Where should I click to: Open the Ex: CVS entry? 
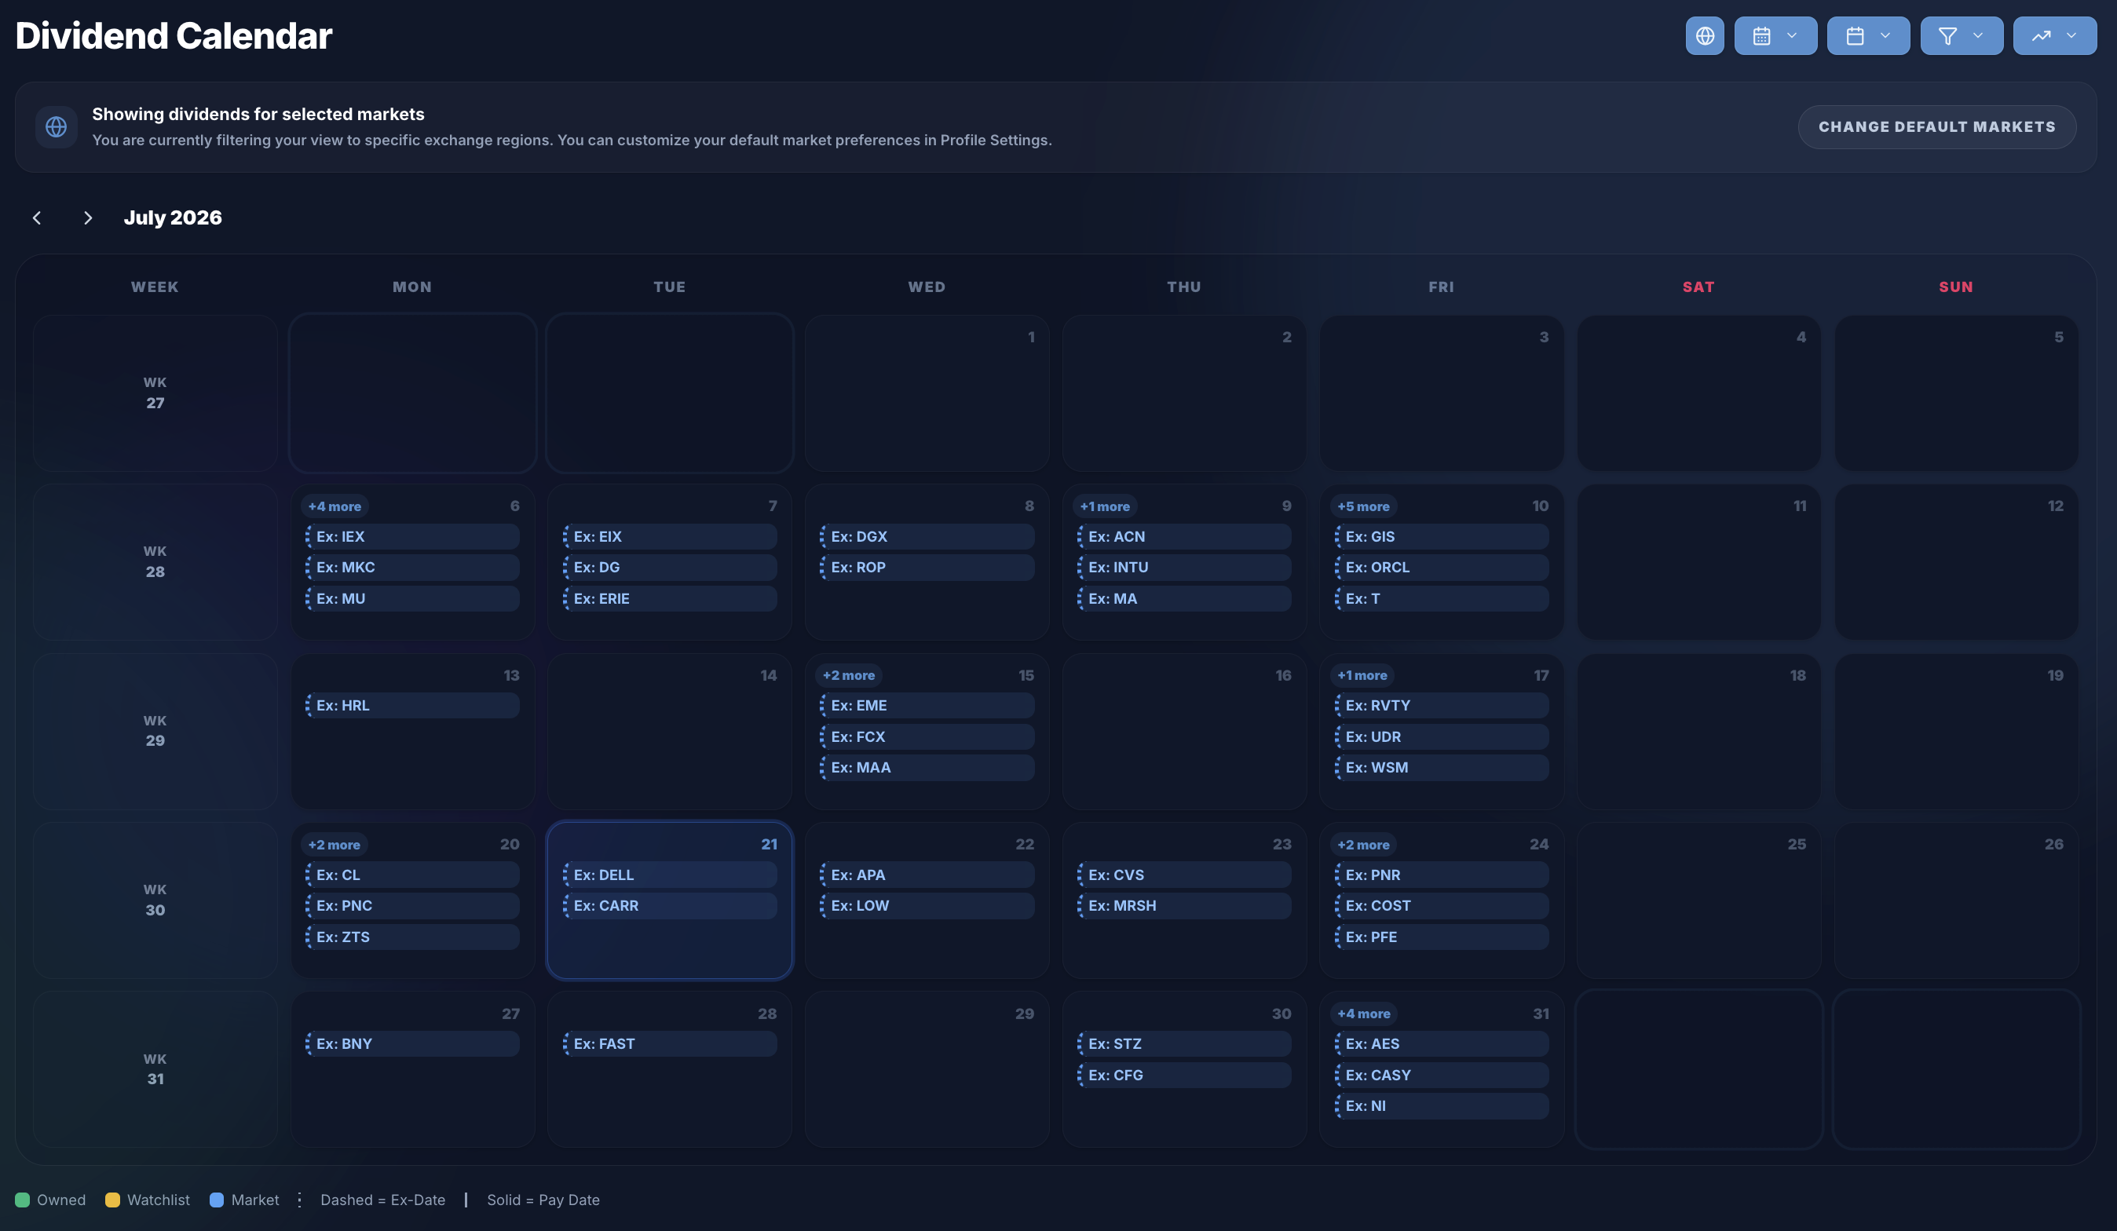(x=1184, y=875)
